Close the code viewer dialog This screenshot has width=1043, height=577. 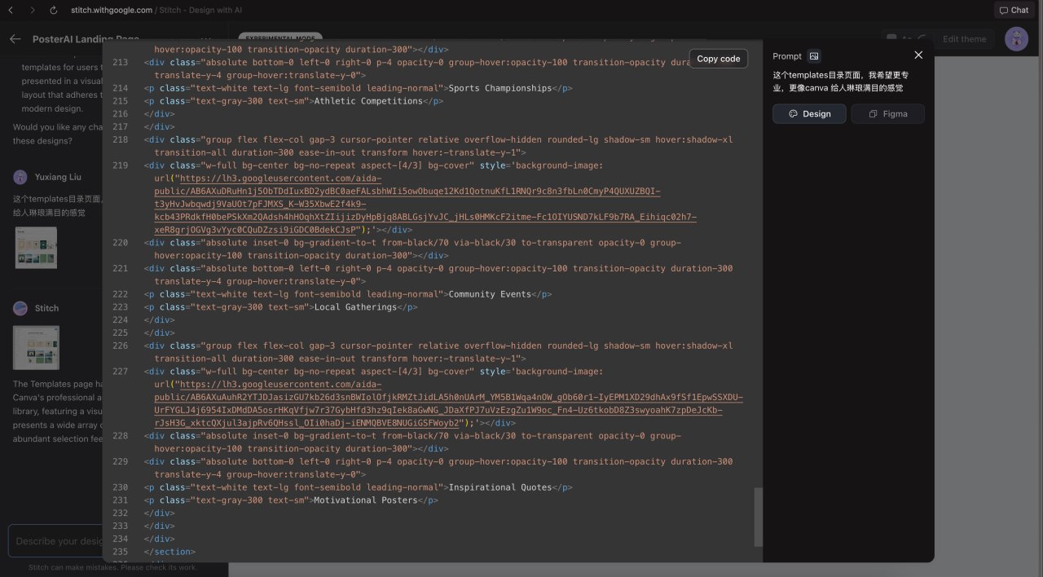click(x=918, y=55)
